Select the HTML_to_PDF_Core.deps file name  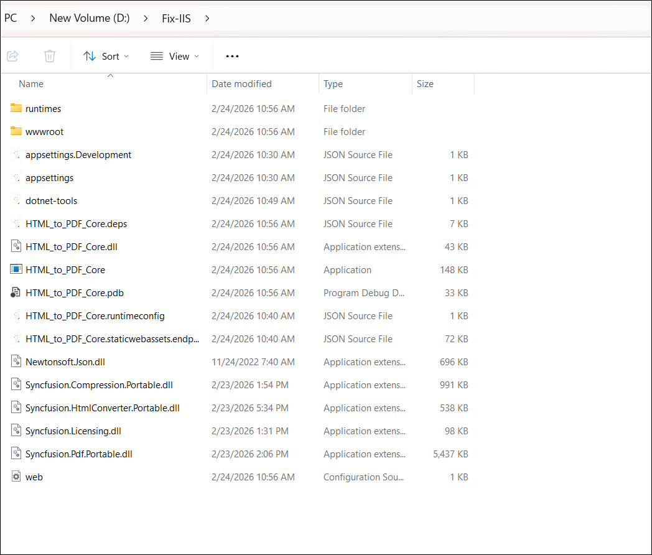click(x=76, y=223)
